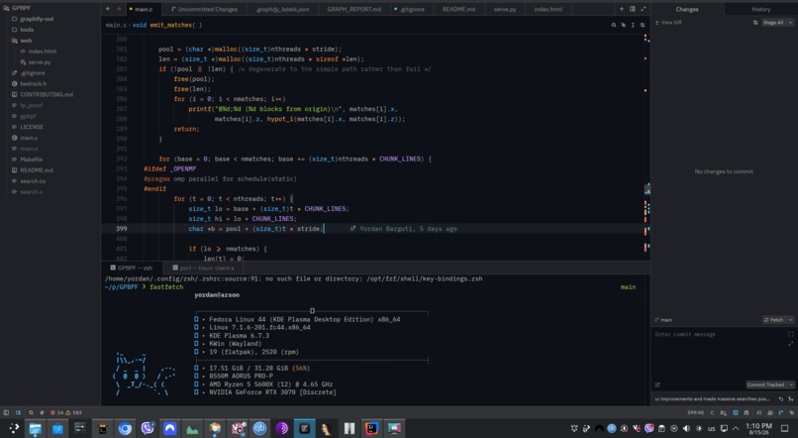This screenshot has width=798, height=438.
Task: Open the editor controls icon in the editor toolbar
Action: (643, 25)
